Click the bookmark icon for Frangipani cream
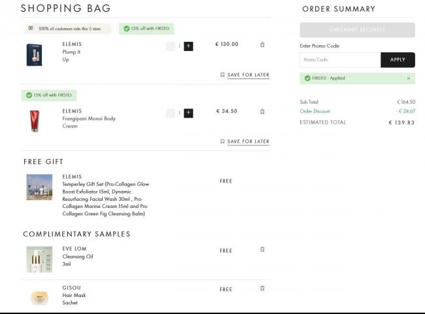The width and height of the screenshot is (425, 314). [x=222, y=141]
